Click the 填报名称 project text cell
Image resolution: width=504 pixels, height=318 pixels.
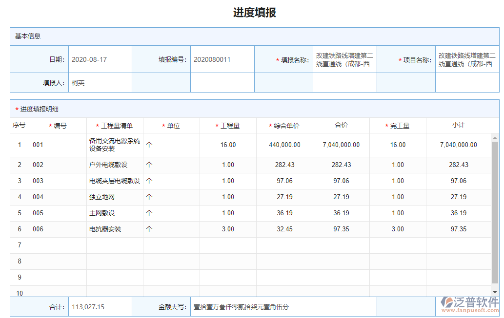344,59
